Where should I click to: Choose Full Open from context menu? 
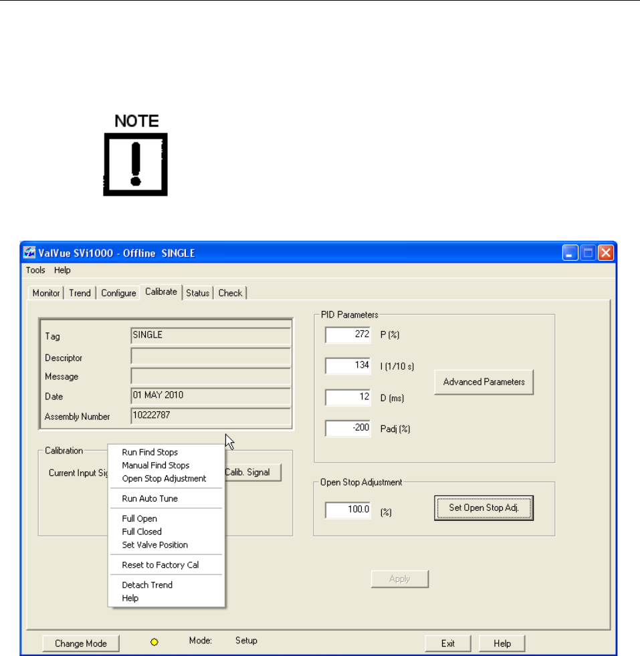tap(167, 519)
